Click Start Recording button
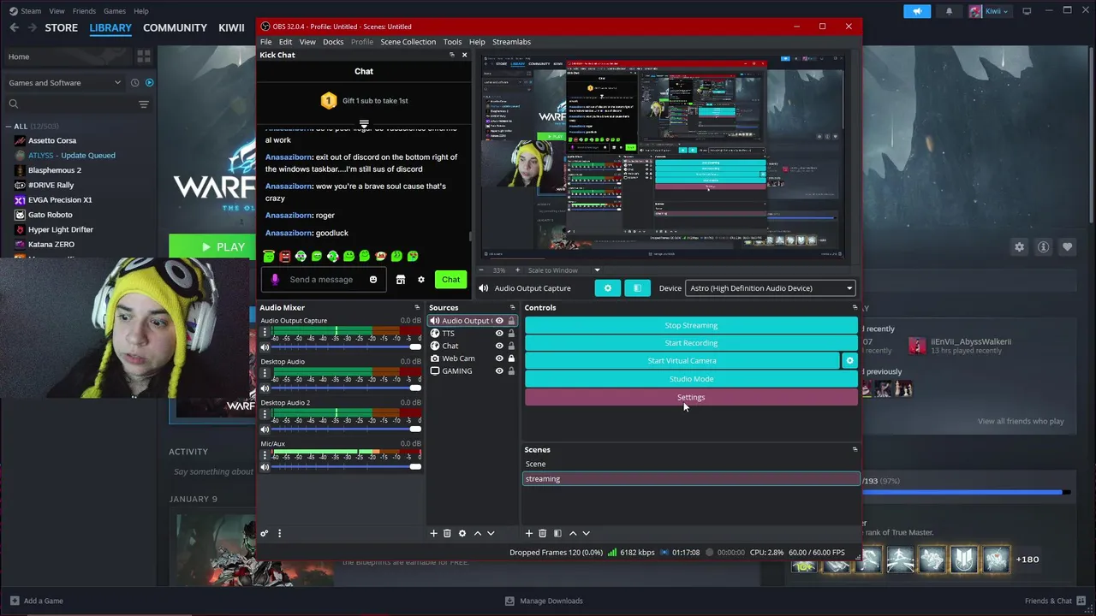1096x616 pixels. pos(691,343)
